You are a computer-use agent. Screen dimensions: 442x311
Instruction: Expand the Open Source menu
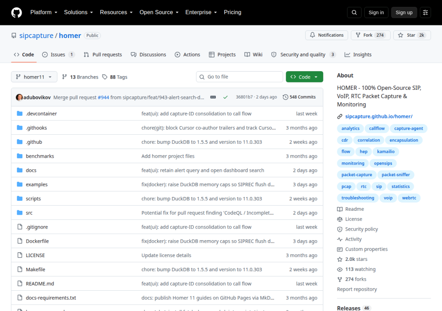pyautogui.click(x=159, y=13)
